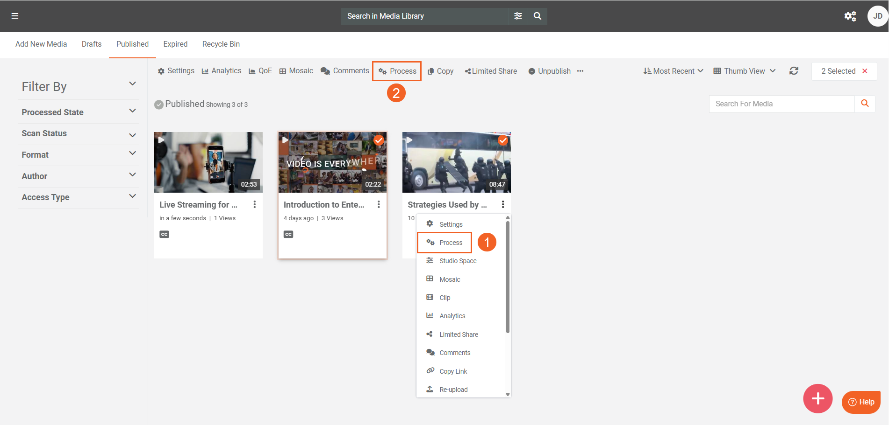Open the hamburger navigation menu
Image resolution: width=889 pixels, height=425 pixels.
pyautogui.click(x=15, y=16)
